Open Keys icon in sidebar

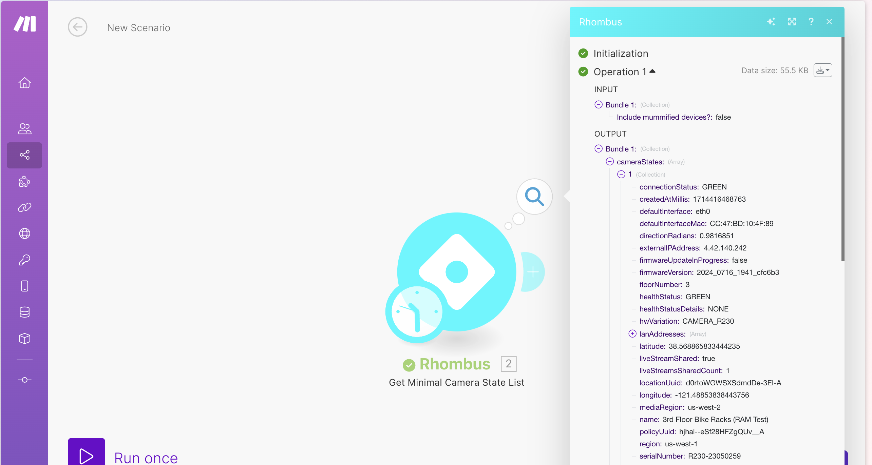[24, 260]
